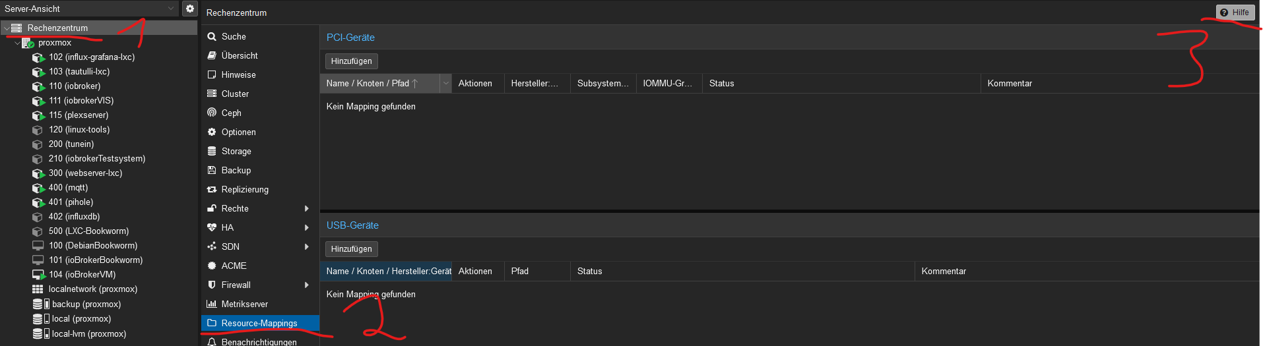
Task: Open container 115 (plexserver)
Action: pyautogui.click(x=79, y=115)
